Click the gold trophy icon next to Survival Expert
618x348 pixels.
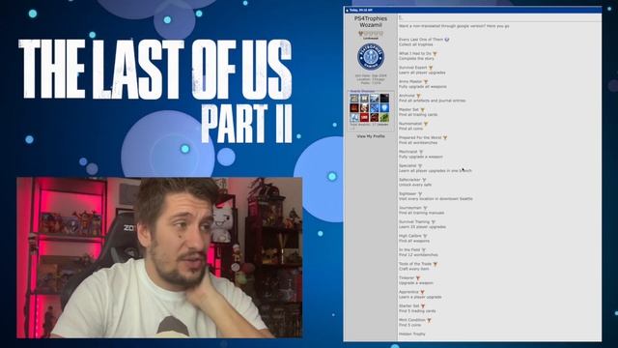431,68
